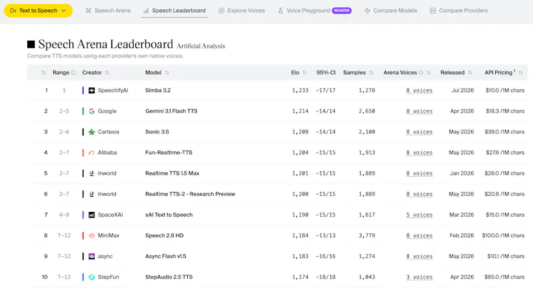Screen dimensions: 533x292
Task: Sort the table by Model
Action: point(167,73)
